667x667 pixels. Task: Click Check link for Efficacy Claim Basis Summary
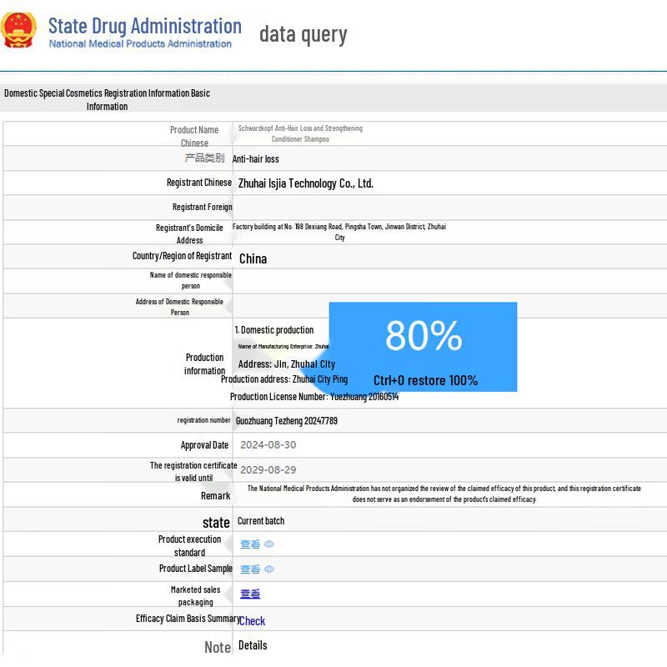252,621
